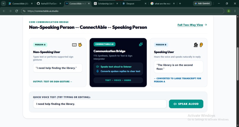Screen dimensions: 239x127
Task: Click the speaker icon beside Speaks text aloud
Action: pyautogui.click(x=98, y=67)
